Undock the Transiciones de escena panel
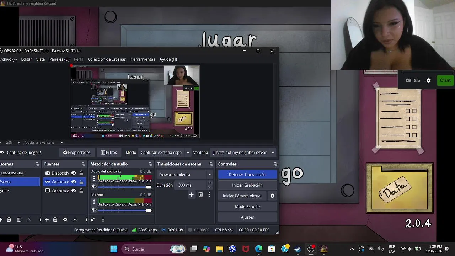455x256 pixels. [x=211, y=164]
